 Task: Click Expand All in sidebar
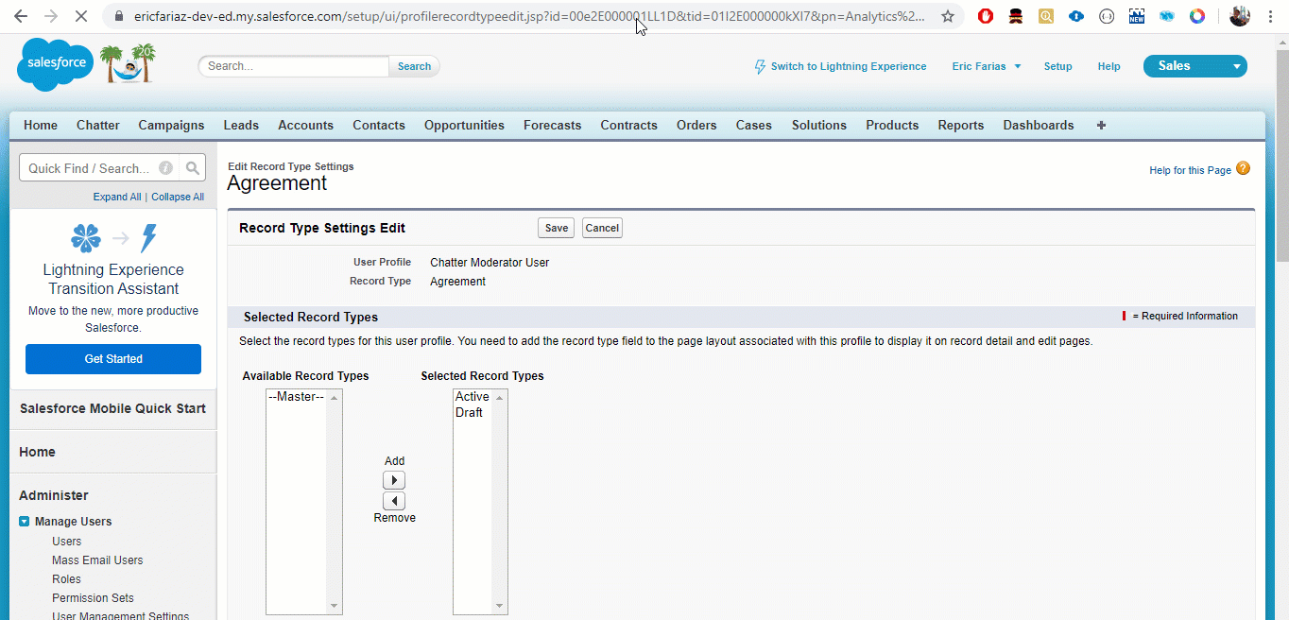pos(117,197)
